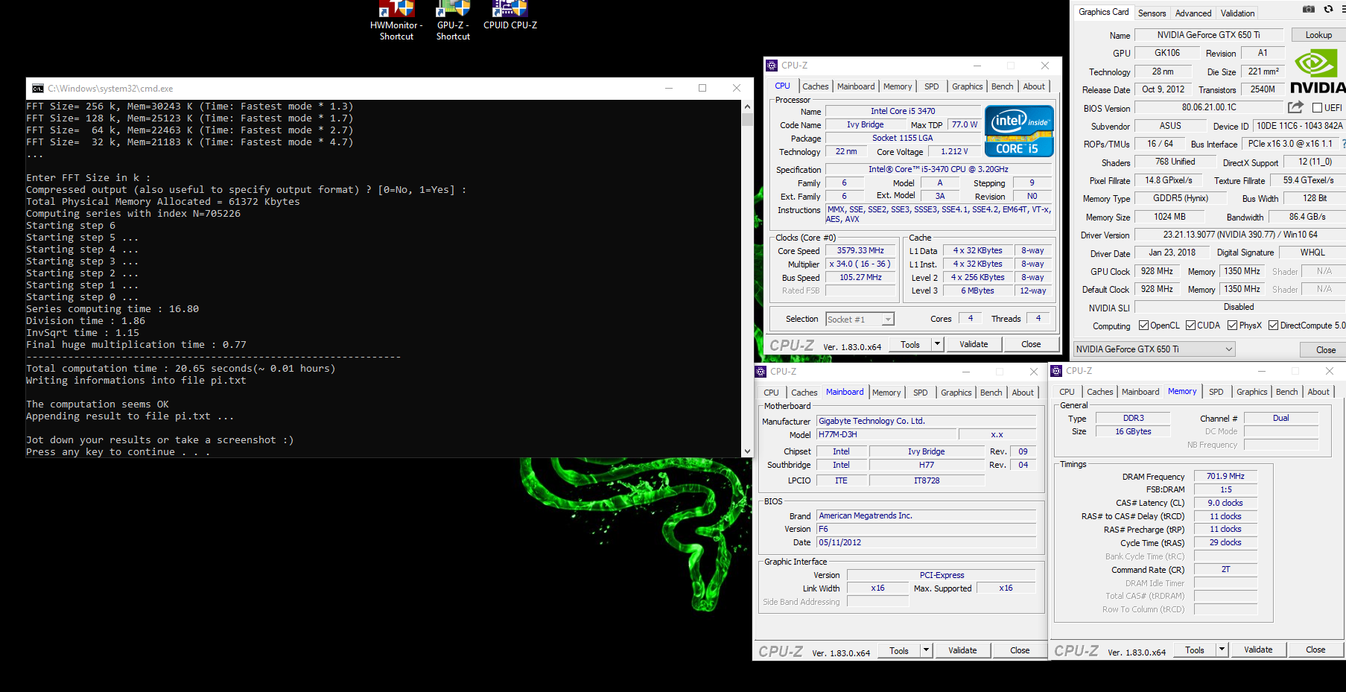The width and height of the screenshot is (1346, 692).
Task: Click the NVIDIA logo in GPU-Z
Action: [1318, 72]
